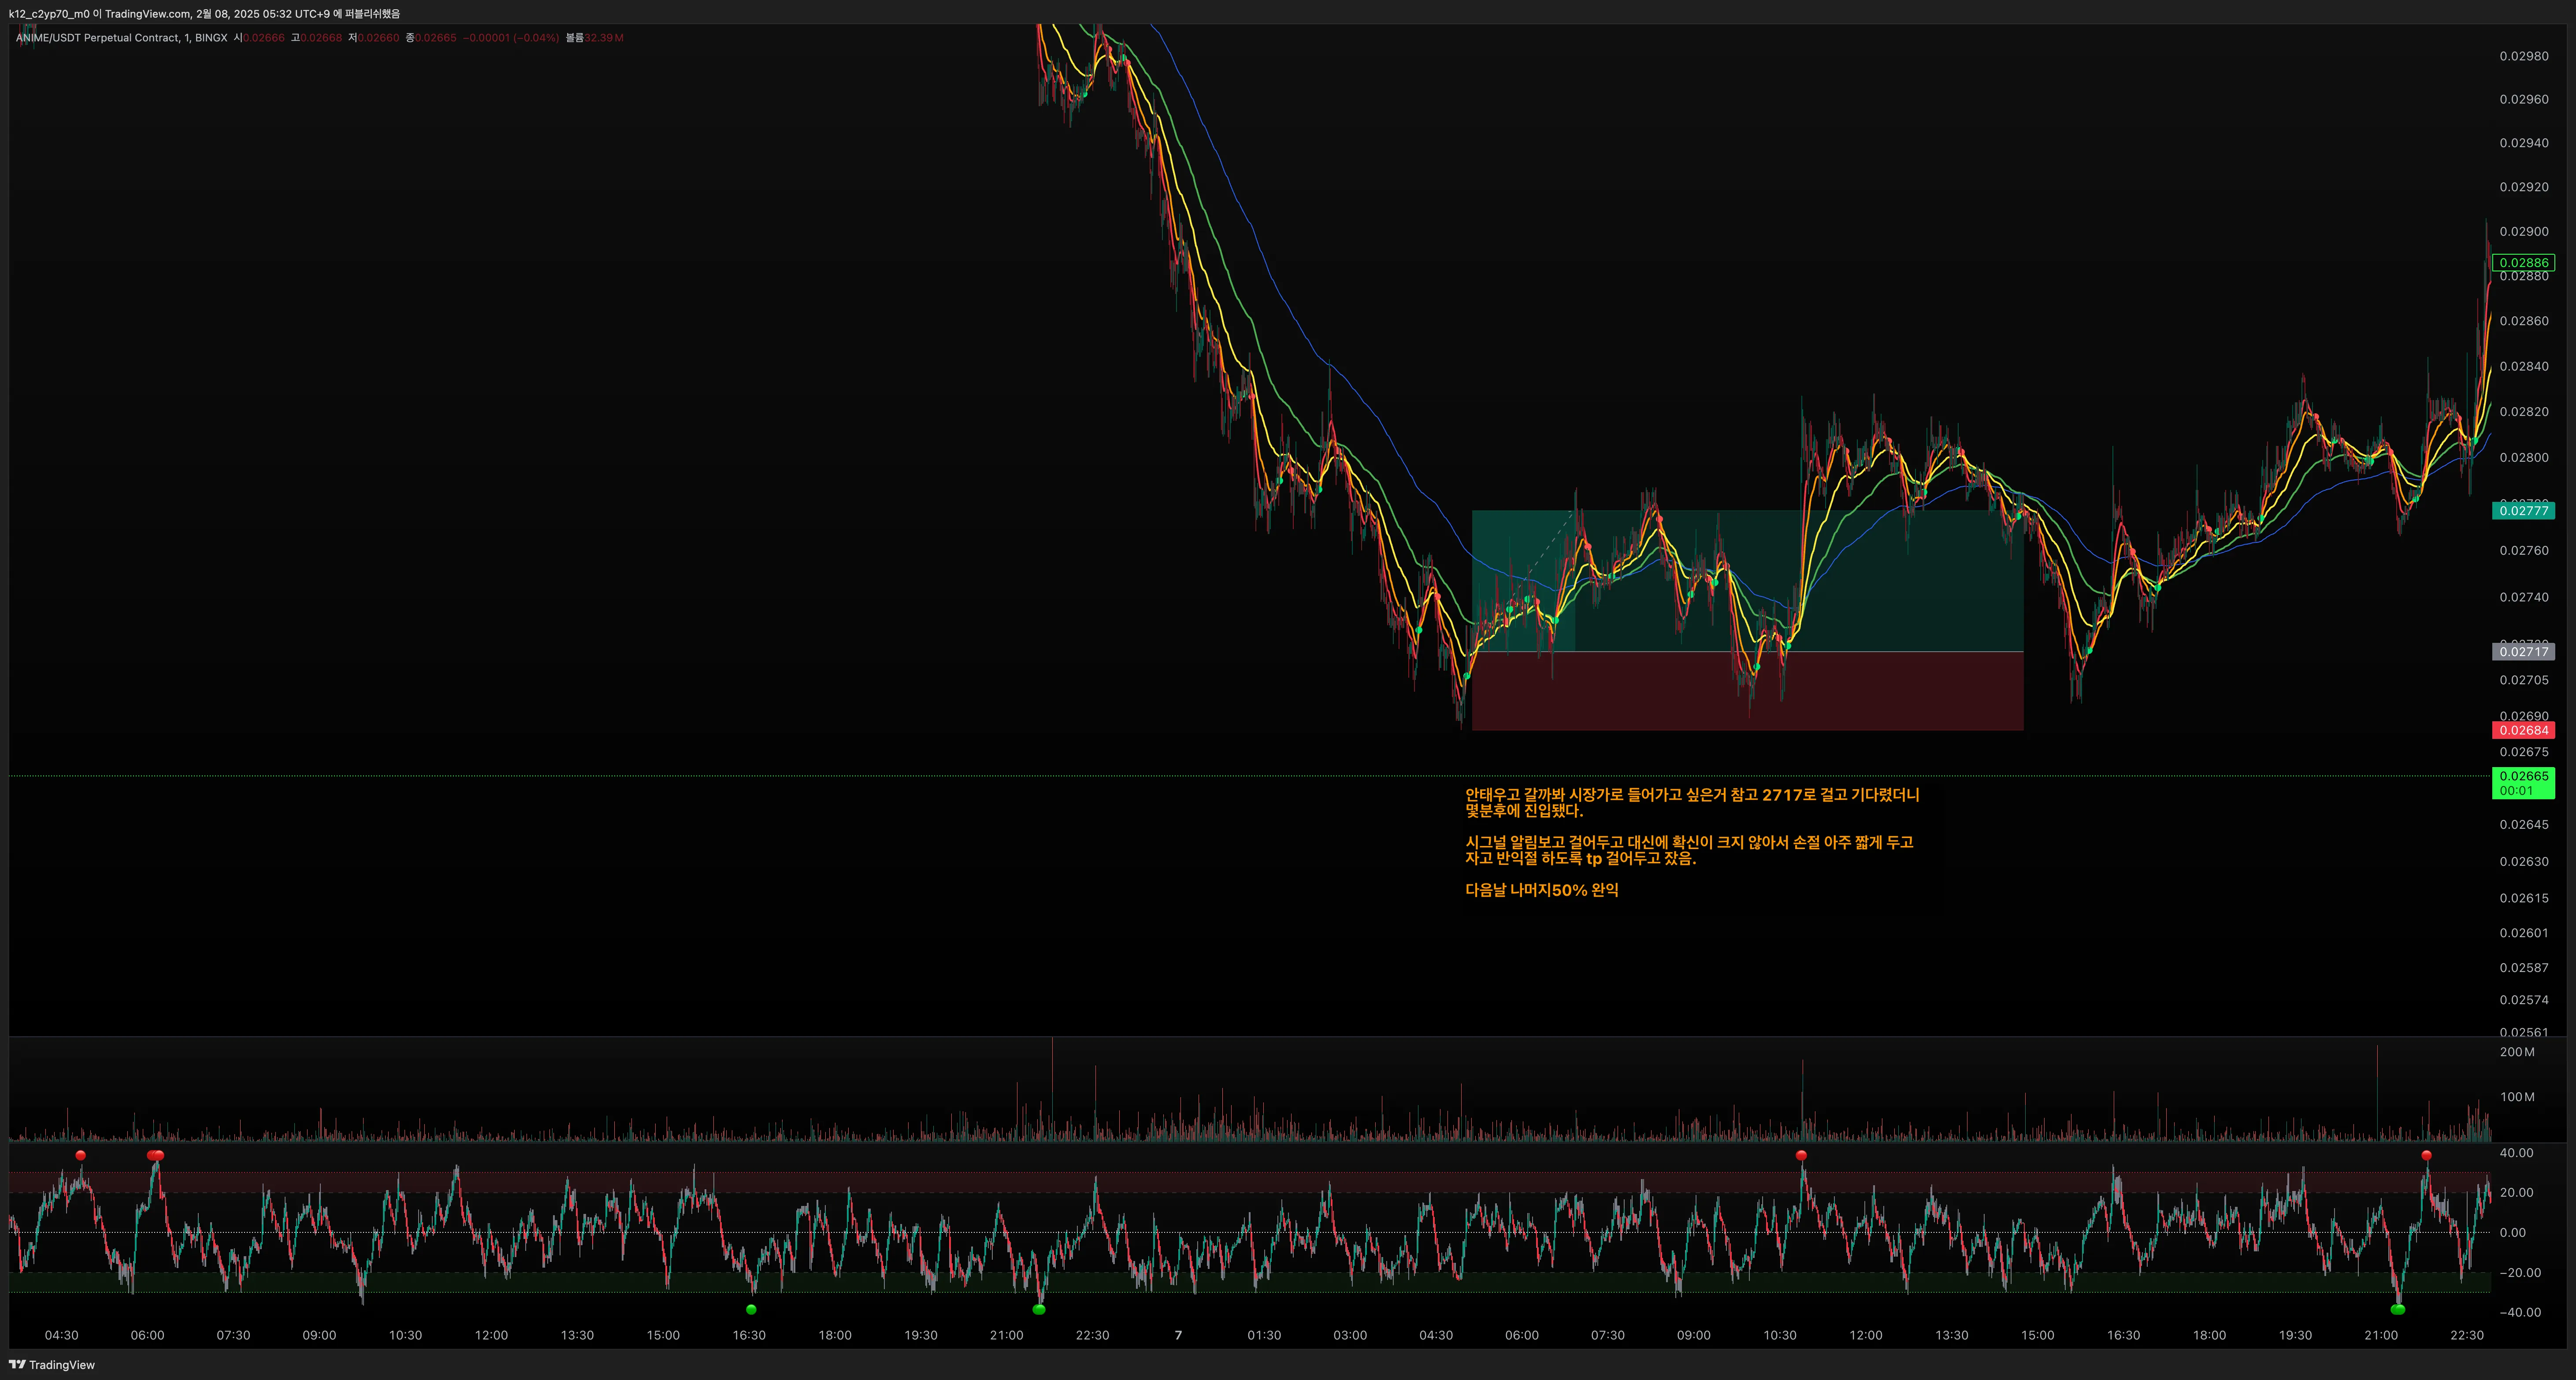This screenshot has height=1380, width=2576.
Task: Click the low value 0.02660 in legend
Action: (378, 38)
